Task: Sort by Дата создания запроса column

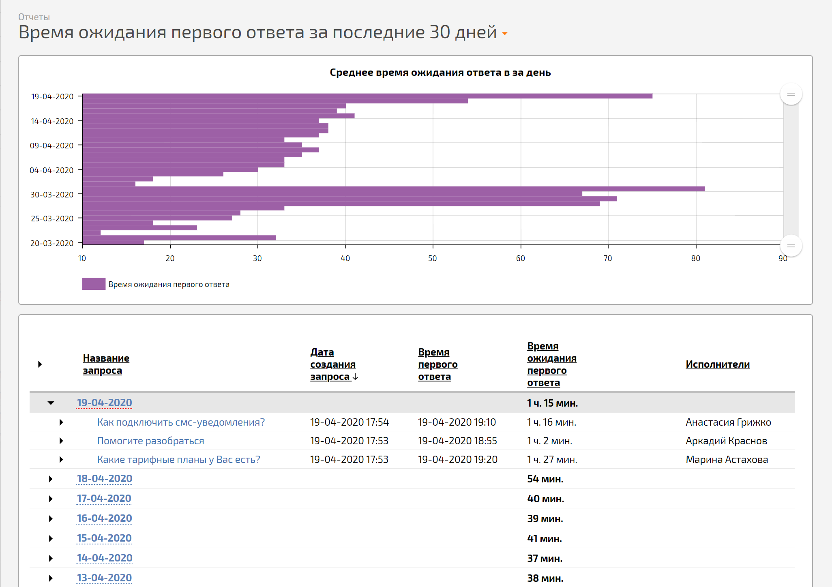Action: tap(334, 364)
